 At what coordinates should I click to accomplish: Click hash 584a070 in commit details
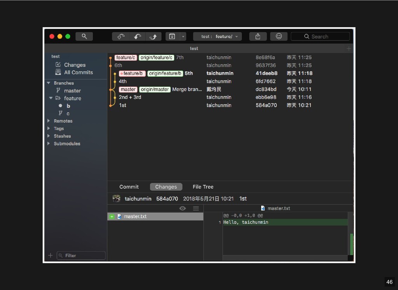click(x=167, y=199)
